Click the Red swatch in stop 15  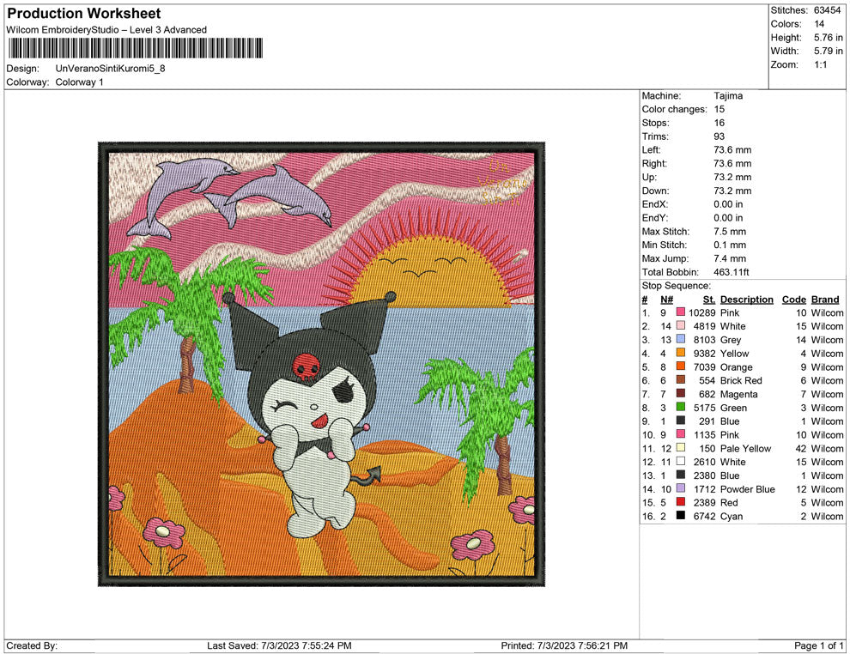(x=680, y=502)
